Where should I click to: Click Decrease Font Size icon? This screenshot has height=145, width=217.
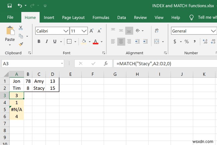click(x=99, y=31)
